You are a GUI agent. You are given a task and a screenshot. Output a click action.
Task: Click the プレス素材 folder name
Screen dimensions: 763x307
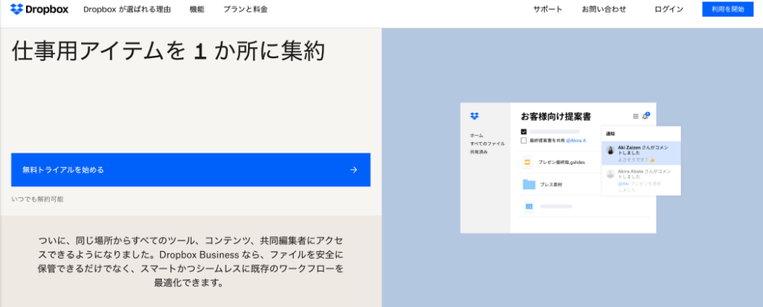[551, 185]
